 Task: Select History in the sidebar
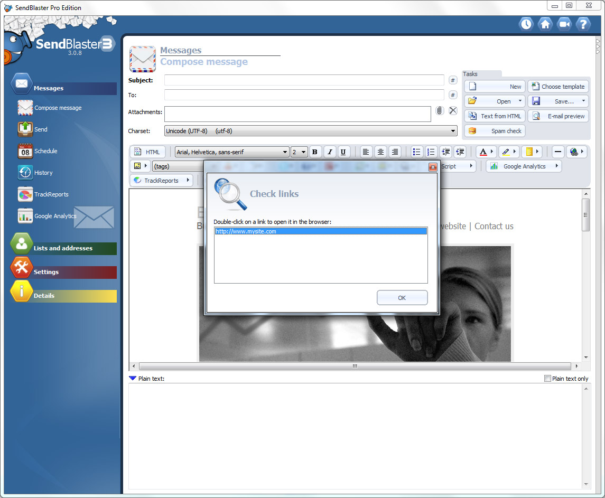43,173
